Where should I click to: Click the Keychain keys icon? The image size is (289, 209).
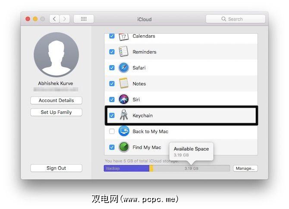(x=124, y=115)
